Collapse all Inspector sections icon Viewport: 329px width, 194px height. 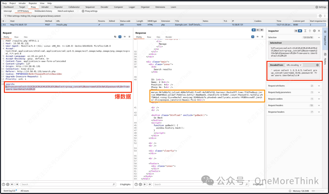[310, 31]
